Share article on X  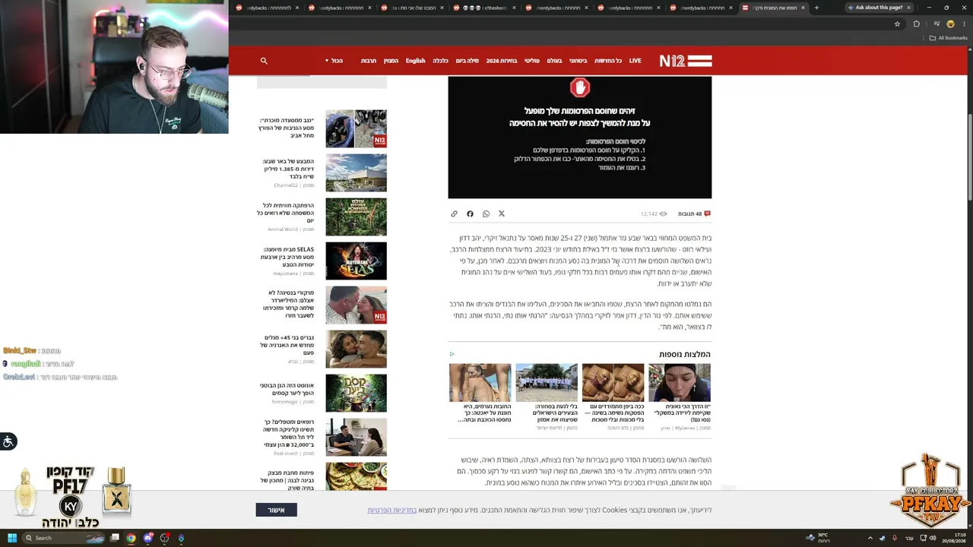(x=502, y=214)
